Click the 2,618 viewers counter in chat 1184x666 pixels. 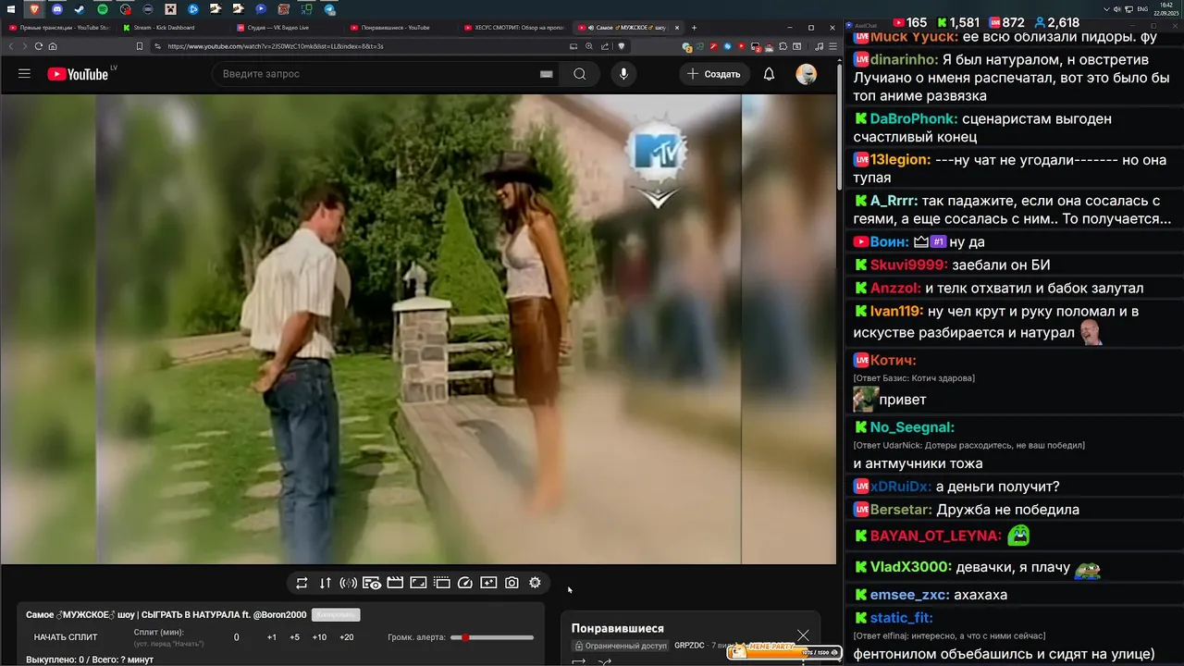[1056, 22]
